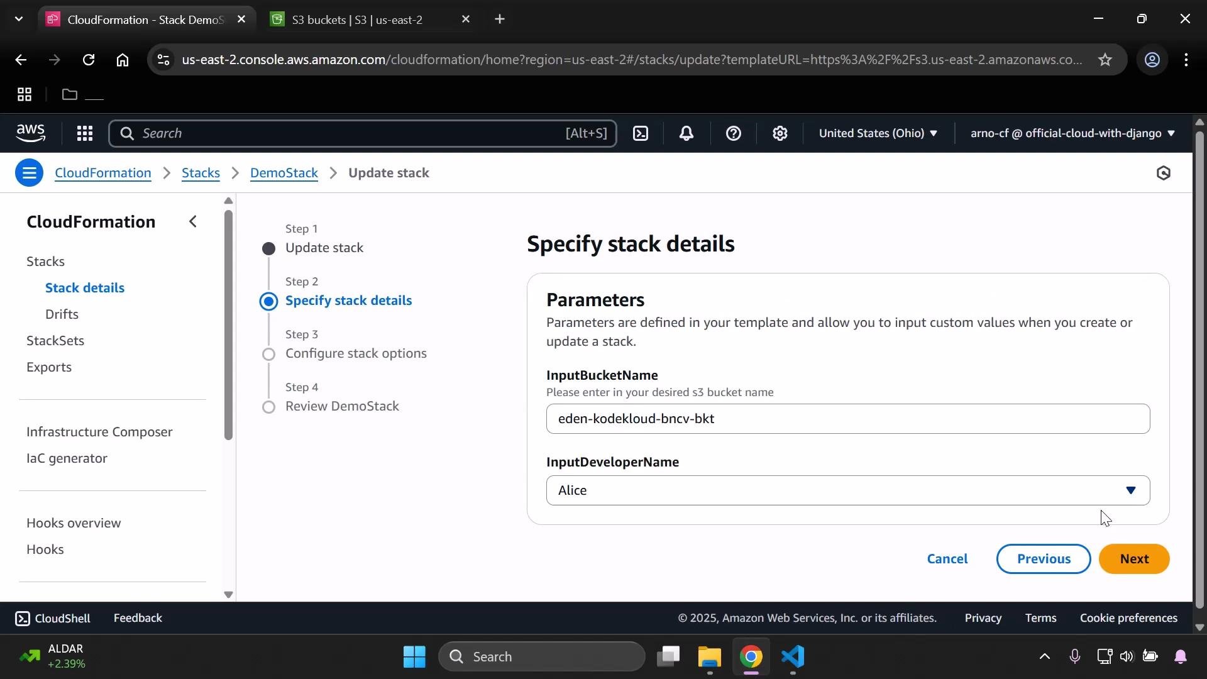
Task: Open the Chrome three-dot menu
Action: (x=1186, y=60)
